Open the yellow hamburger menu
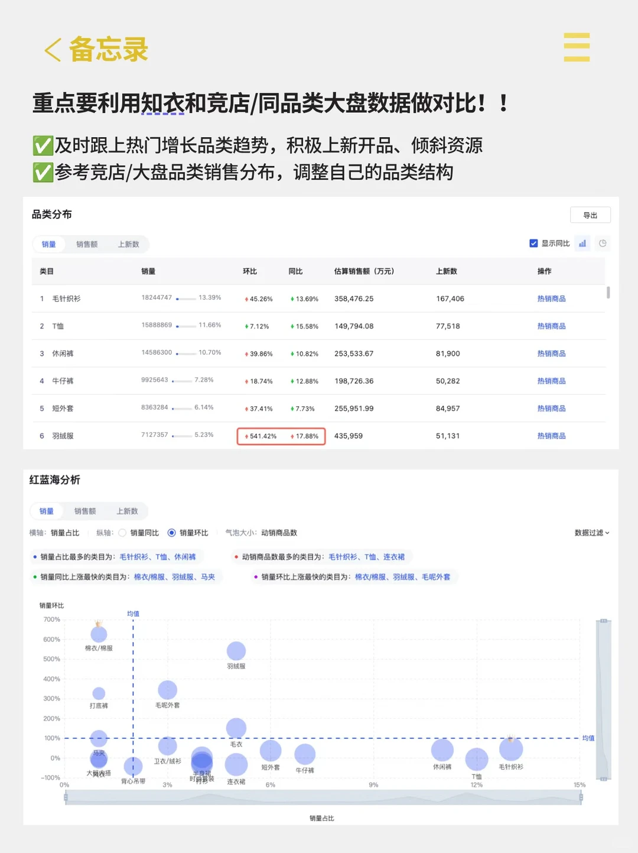 577,47
